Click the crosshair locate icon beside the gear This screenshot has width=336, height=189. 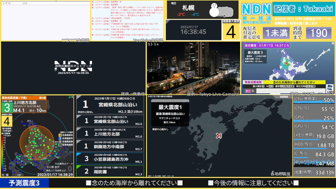click(3, 175)
